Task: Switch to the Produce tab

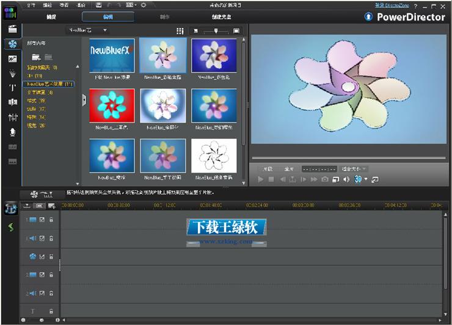Action: (x=164, y=17)
